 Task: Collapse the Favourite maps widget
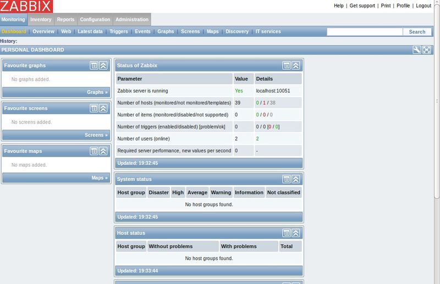(x=103, y=151)
